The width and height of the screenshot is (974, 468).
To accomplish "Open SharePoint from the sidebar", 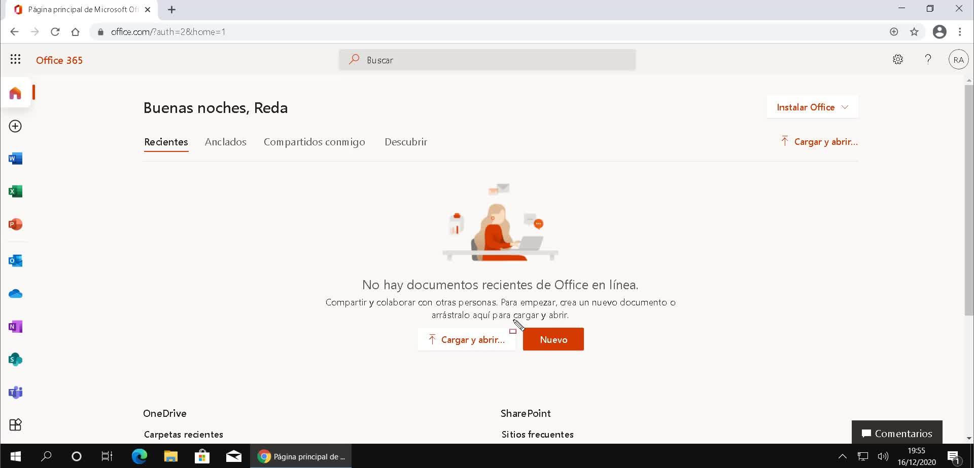I will pyautogui.click(x=15, y=360).
